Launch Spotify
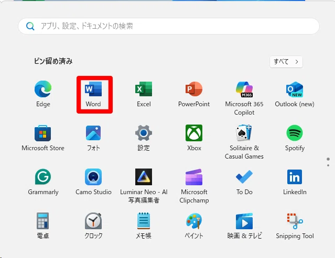Viewport: 335px width, 258px height. (295, 138)
